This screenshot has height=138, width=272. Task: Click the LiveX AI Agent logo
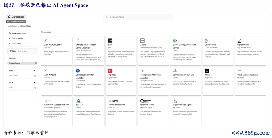tap(46, 71)
